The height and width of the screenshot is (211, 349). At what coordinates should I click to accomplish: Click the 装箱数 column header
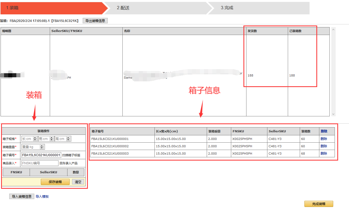(x=310, y=131)
